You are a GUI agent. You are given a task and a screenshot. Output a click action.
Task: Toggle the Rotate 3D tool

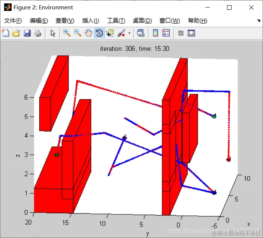[99, 33]
